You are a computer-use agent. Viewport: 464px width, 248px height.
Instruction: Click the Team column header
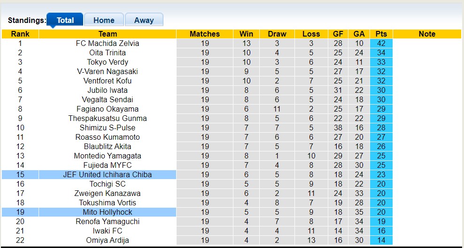(108, 34)
